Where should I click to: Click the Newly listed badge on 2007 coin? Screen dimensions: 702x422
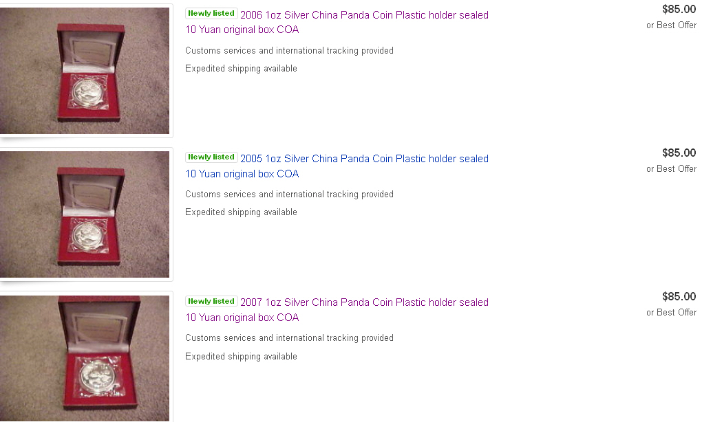point(211,301)
